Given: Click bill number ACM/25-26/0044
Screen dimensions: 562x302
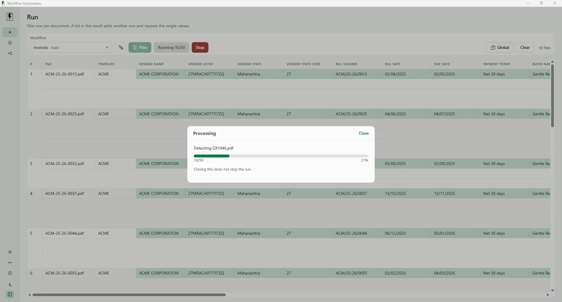Looking at the screenshot, I should (x=357, y=233).
